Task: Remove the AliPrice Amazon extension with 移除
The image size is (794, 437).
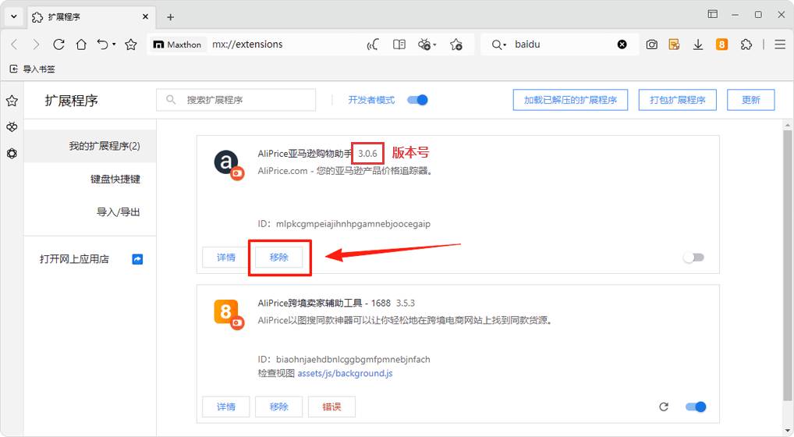Action: click(x=279, y=258)
